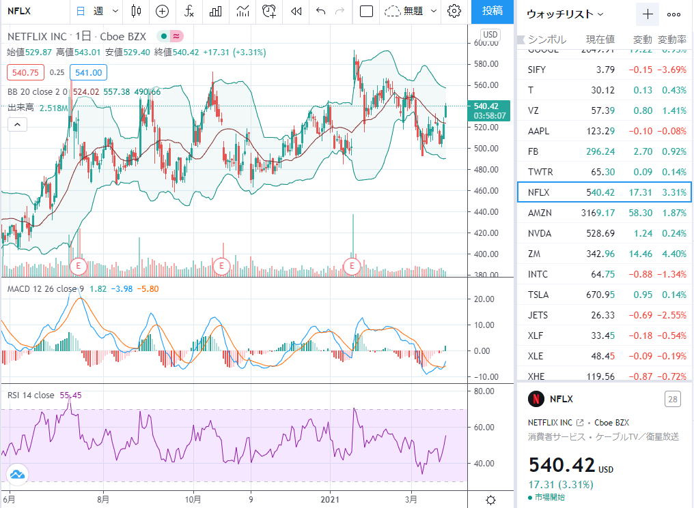
Task: Click the compare or add symbol icon
Action: pyautogui.click(x=163, y=11)
